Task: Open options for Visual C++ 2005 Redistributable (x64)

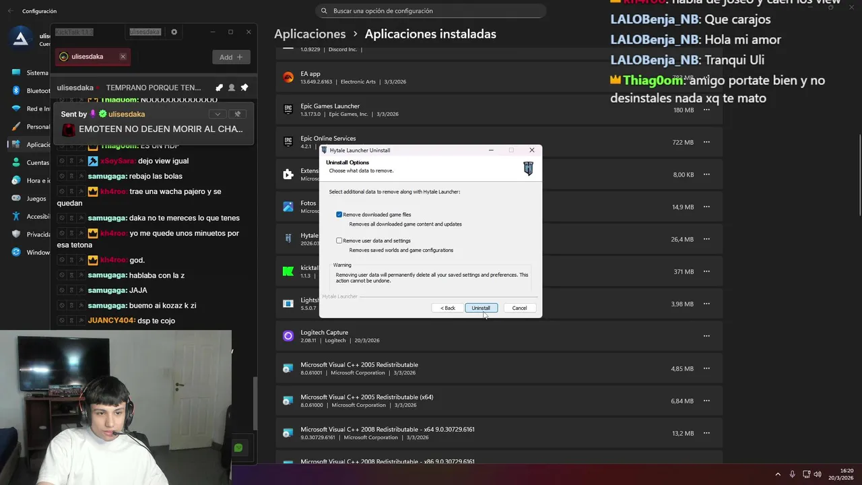Action: pos(706,401)
